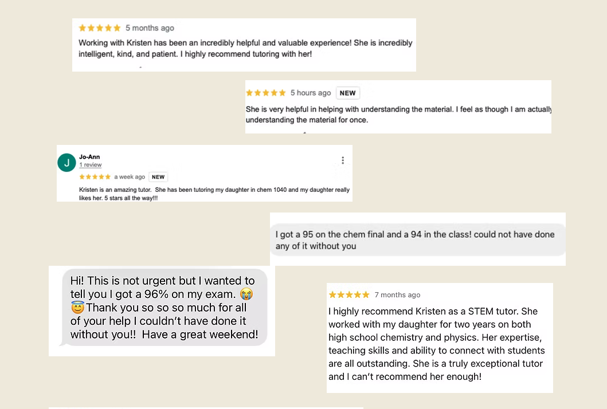Image resolution: width=607 pixels, height=409 pixels.
Task: Click the five stars on the '5 months ago' review
Action: coord(100,27)
